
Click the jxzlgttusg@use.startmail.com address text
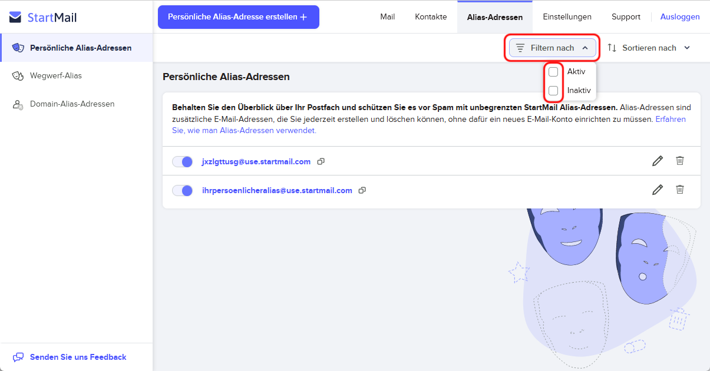tap(256, 161)
